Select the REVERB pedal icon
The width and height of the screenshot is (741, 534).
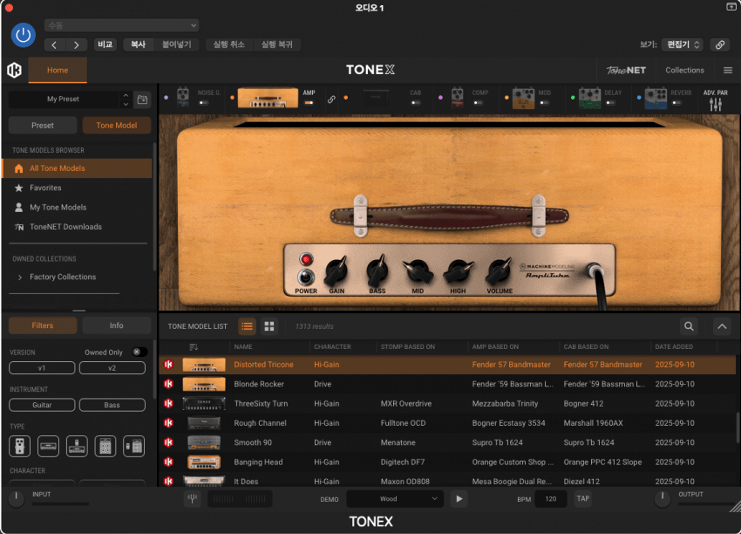(656, 98)
